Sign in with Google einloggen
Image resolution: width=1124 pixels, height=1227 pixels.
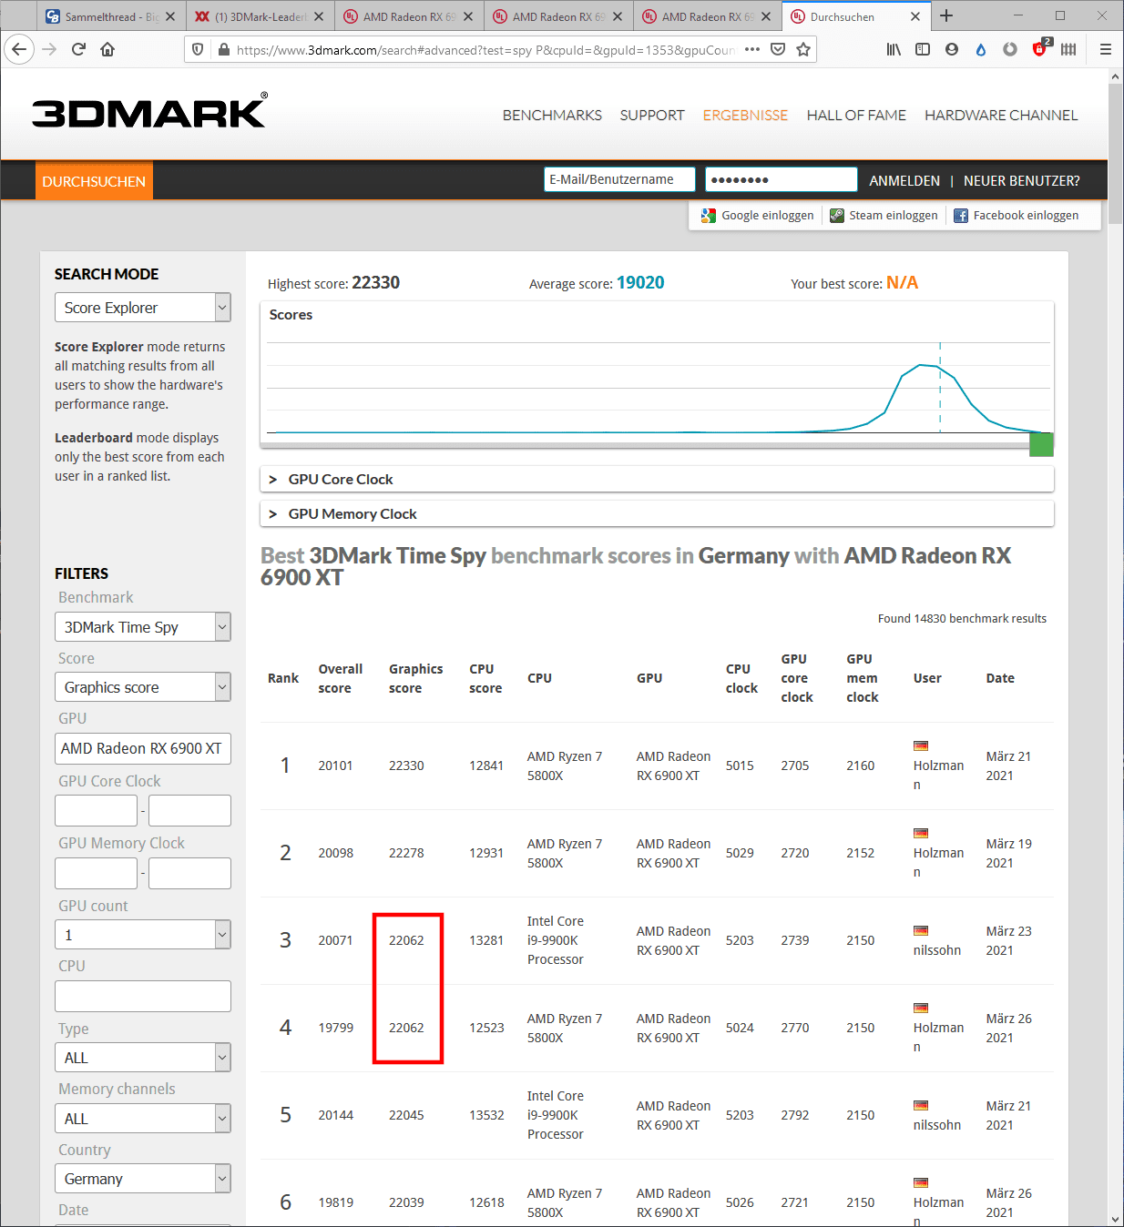click(758, 215)
